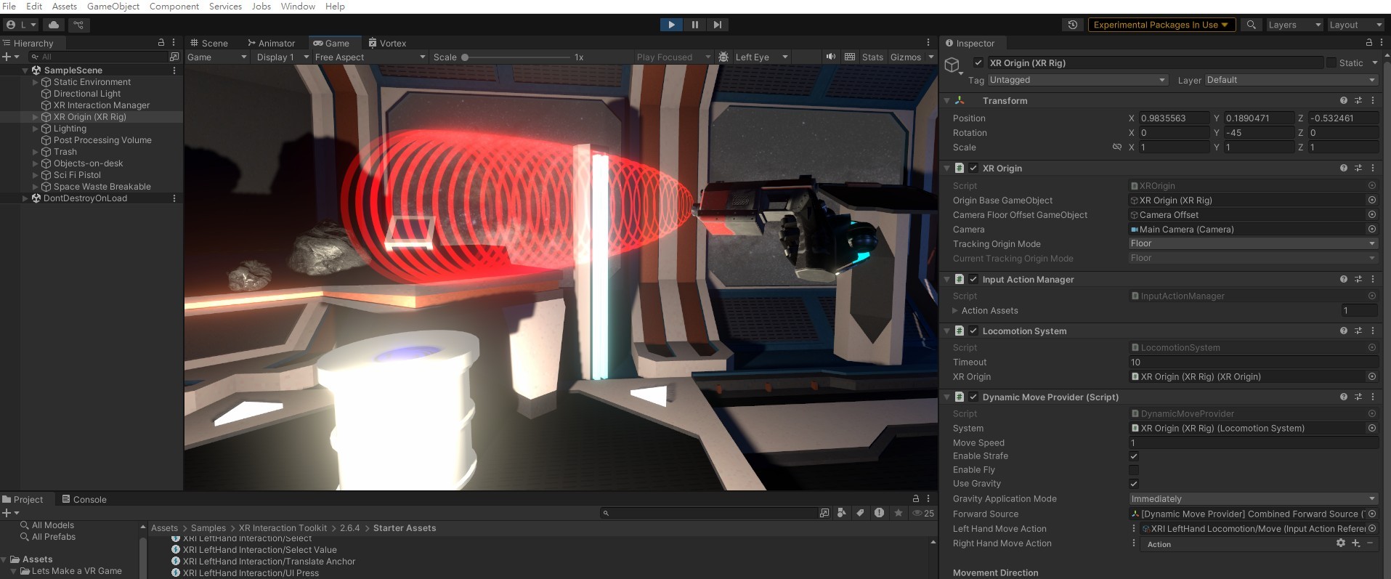1391x579 pixels.
Task: Open the Component menu
Action: (x=174, y=6)
